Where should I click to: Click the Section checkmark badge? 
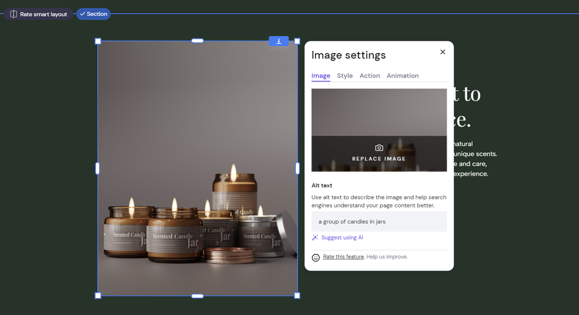93,14
